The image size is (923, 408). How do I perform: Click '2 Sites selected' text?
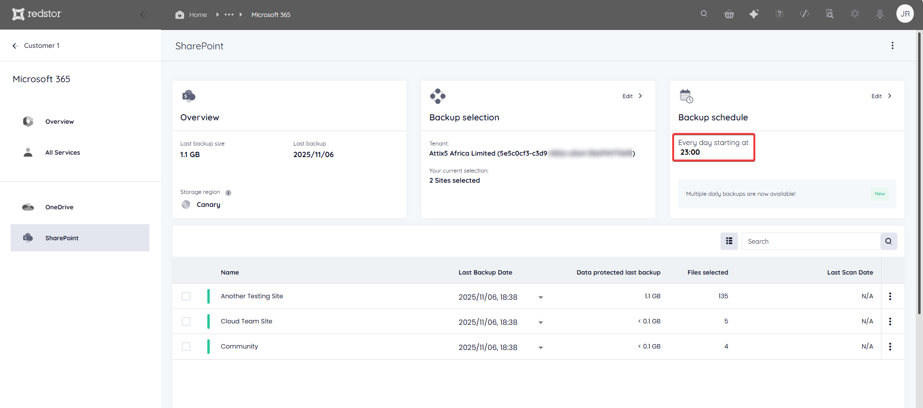coord(455,180)
